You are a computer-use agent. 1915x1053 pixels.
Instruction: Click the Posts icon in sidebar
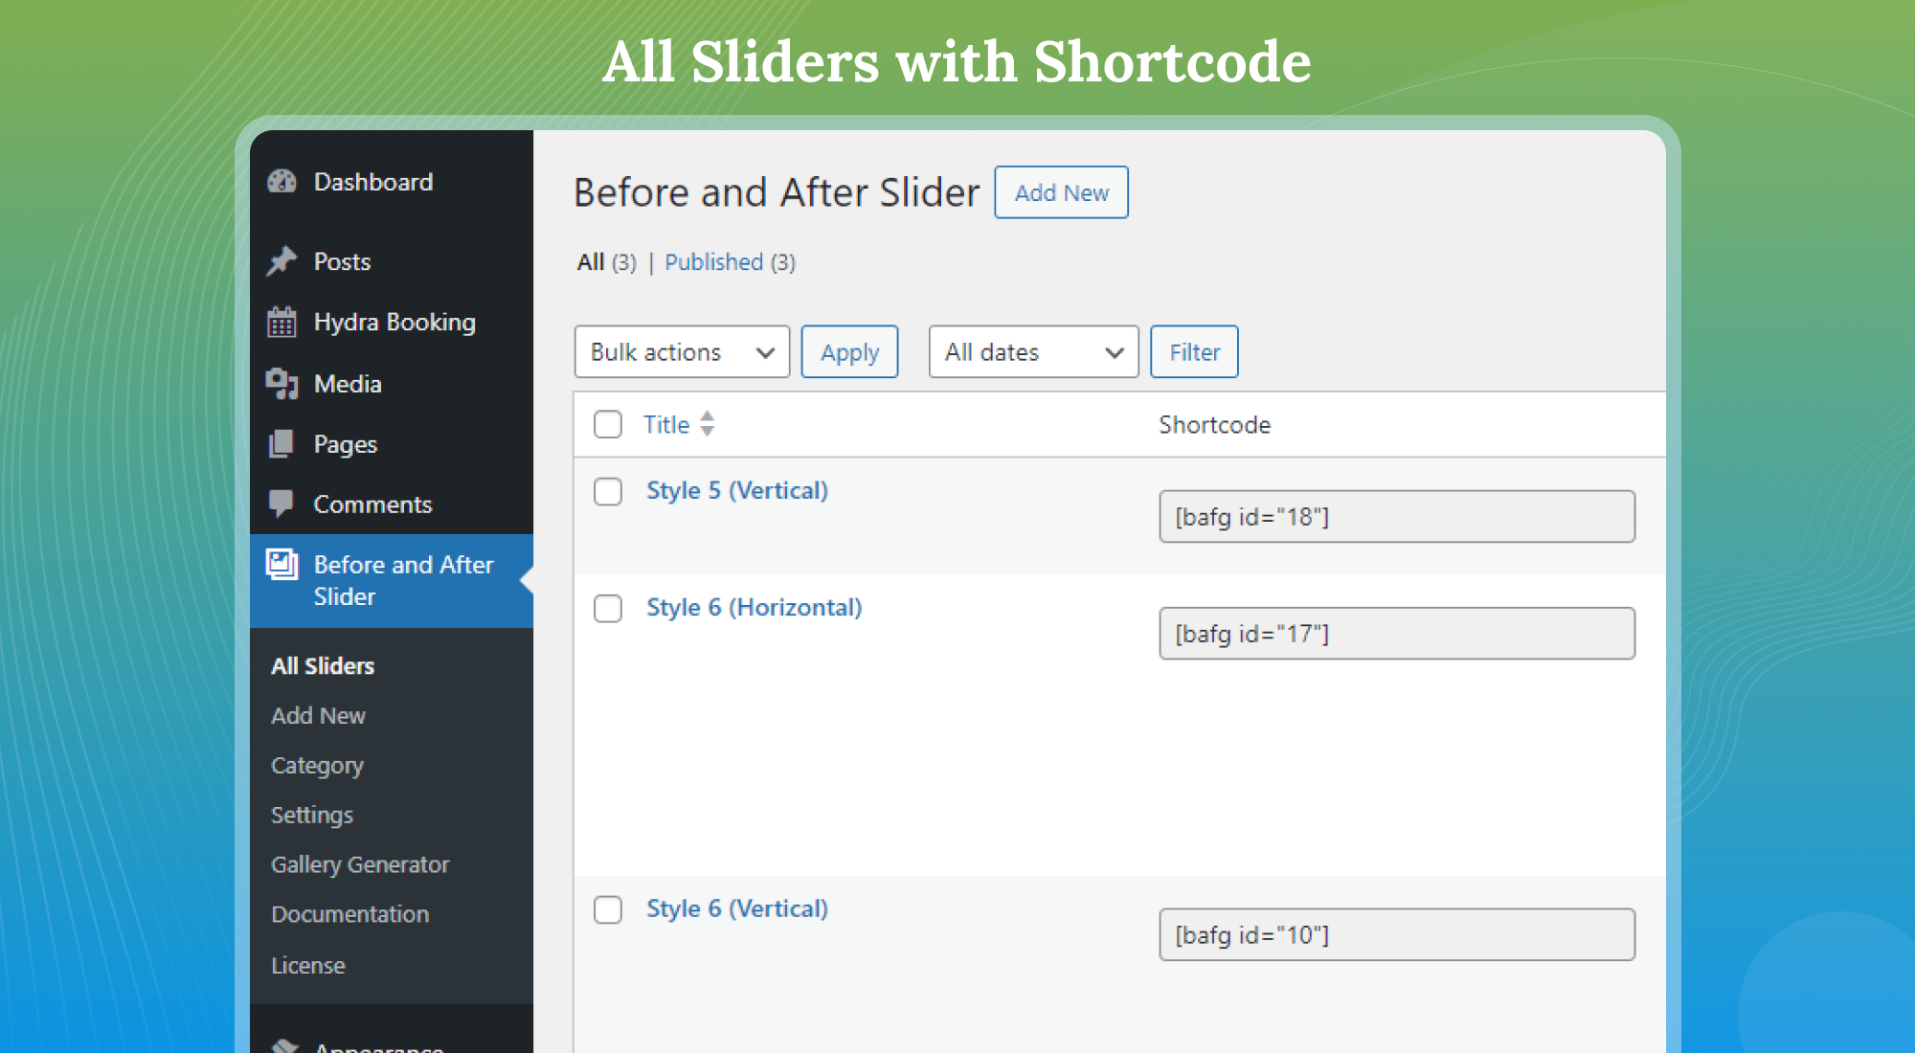[282, 260]
